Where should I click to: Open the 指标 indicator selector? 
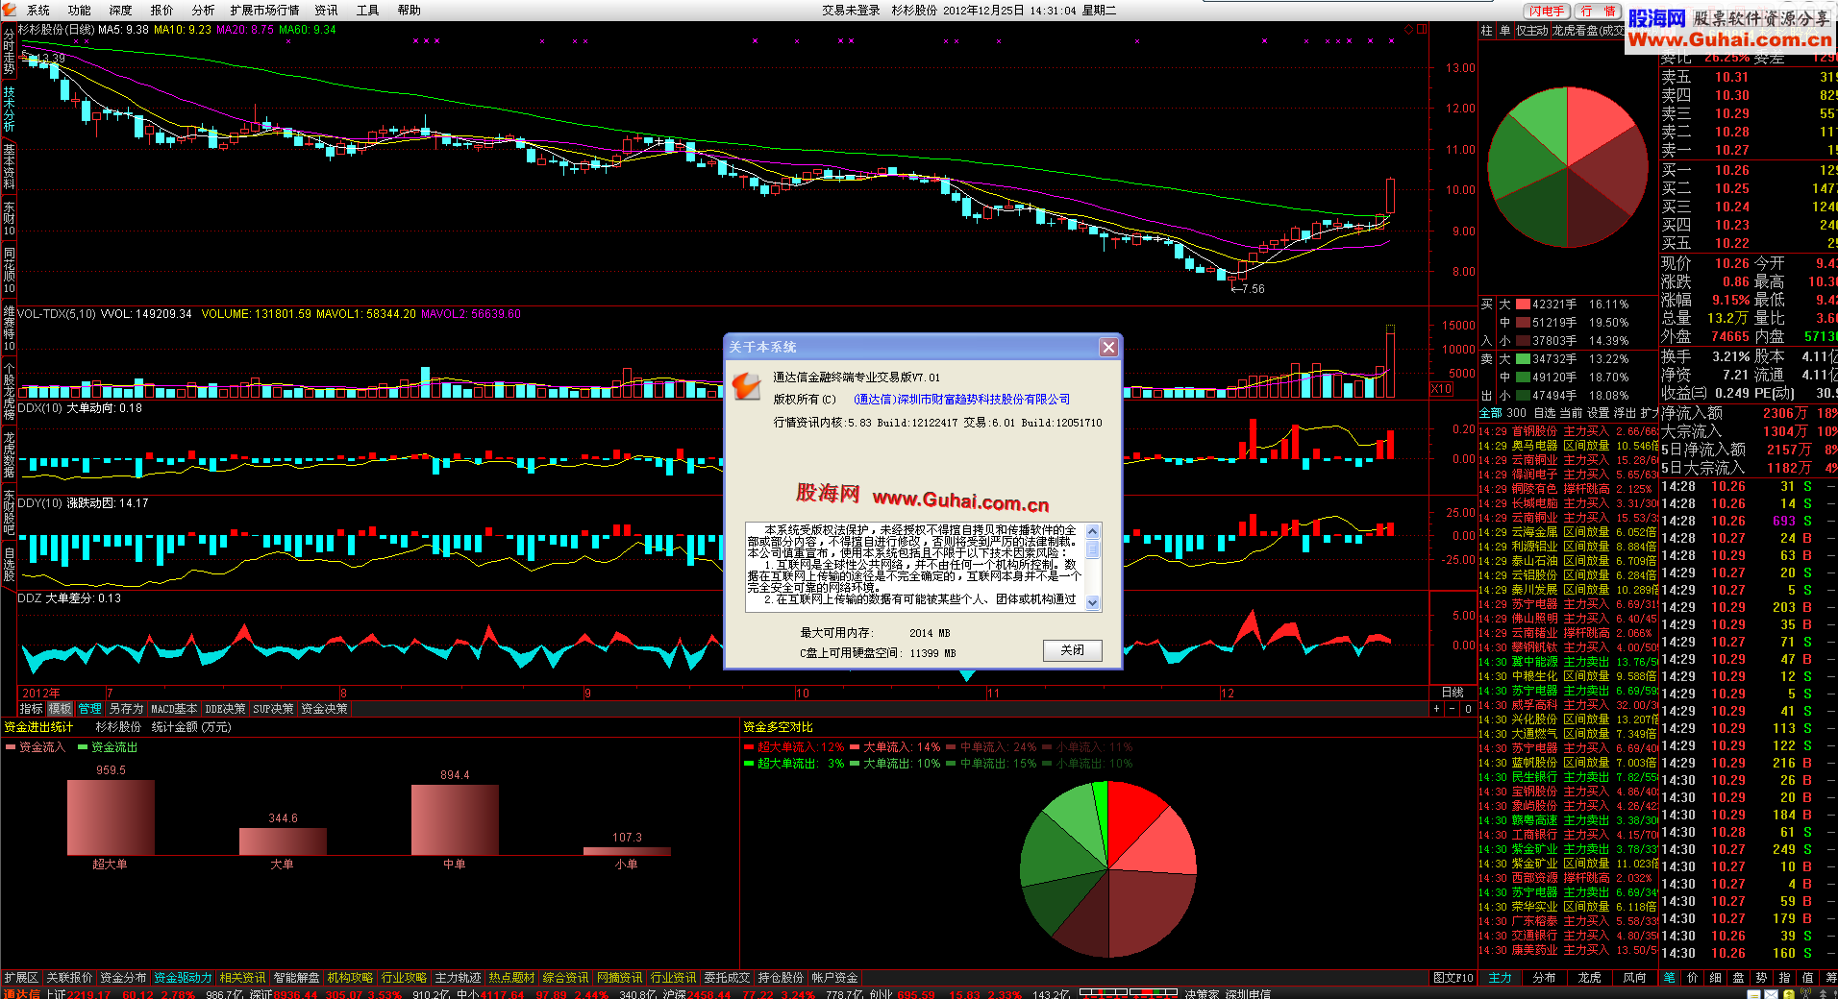(x=32, y=709)
